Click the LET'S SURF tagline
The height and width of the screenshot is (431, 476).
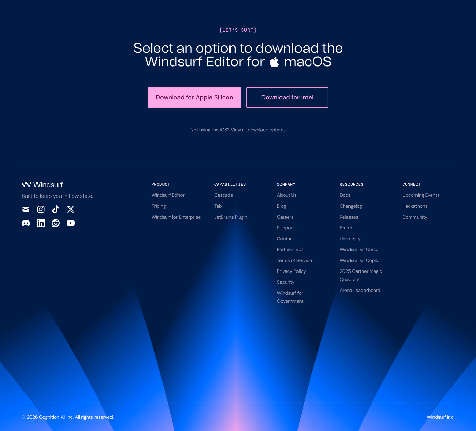point(238,30)
